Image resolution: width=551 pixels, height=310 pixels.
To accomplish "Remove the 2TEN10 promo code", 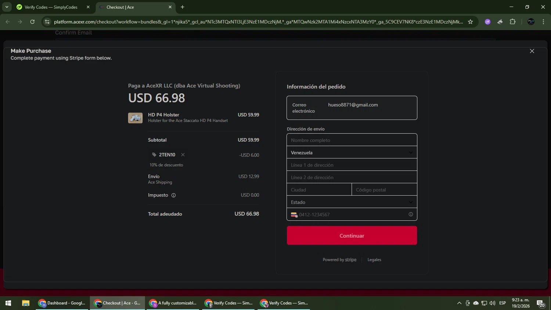I will pos(183,155).
